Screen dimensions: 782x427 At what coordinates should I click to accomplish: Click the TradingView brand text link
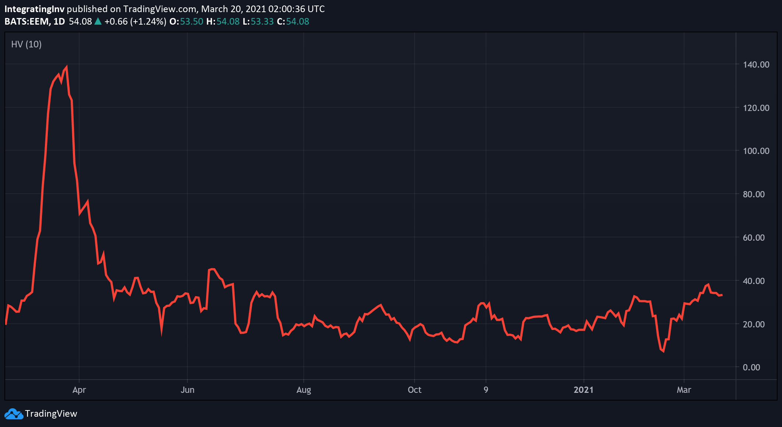(x=51, y=414)
